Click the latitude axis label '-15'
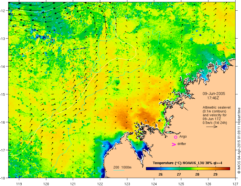This screenshot has height=186, width=241. 3,94
